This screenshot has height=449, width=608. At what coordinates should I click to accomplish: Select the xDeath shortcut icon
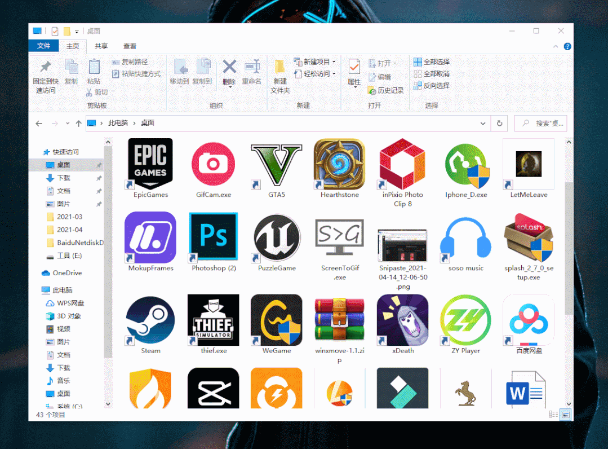[402, 320]
